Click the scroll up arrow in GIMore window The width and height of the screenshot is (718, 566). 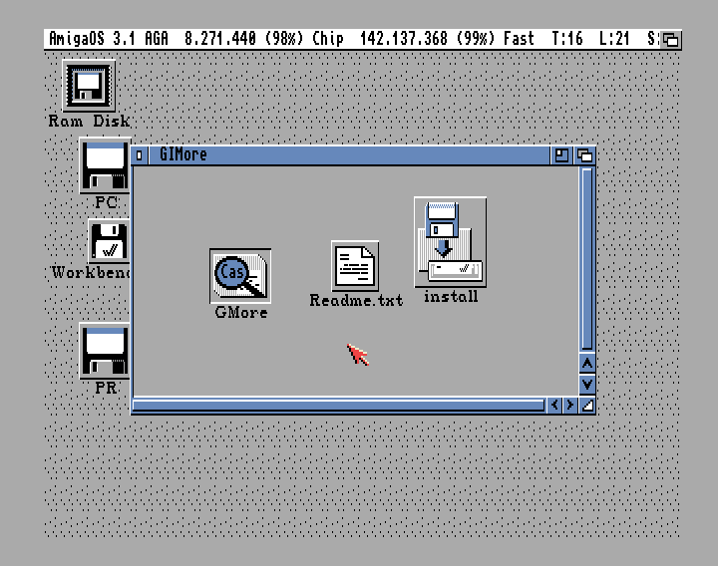pos(587,364)
